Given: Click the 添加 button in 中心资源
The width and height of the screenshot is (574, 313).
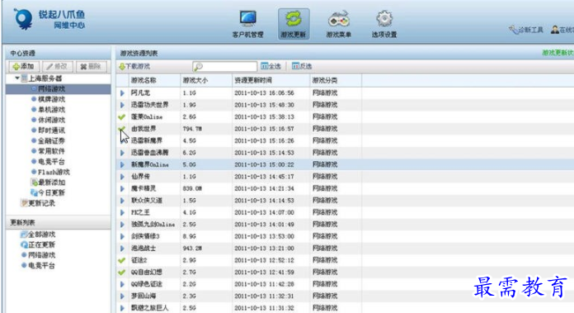Looking at the screenshot, I should click(x=23, y=66).
